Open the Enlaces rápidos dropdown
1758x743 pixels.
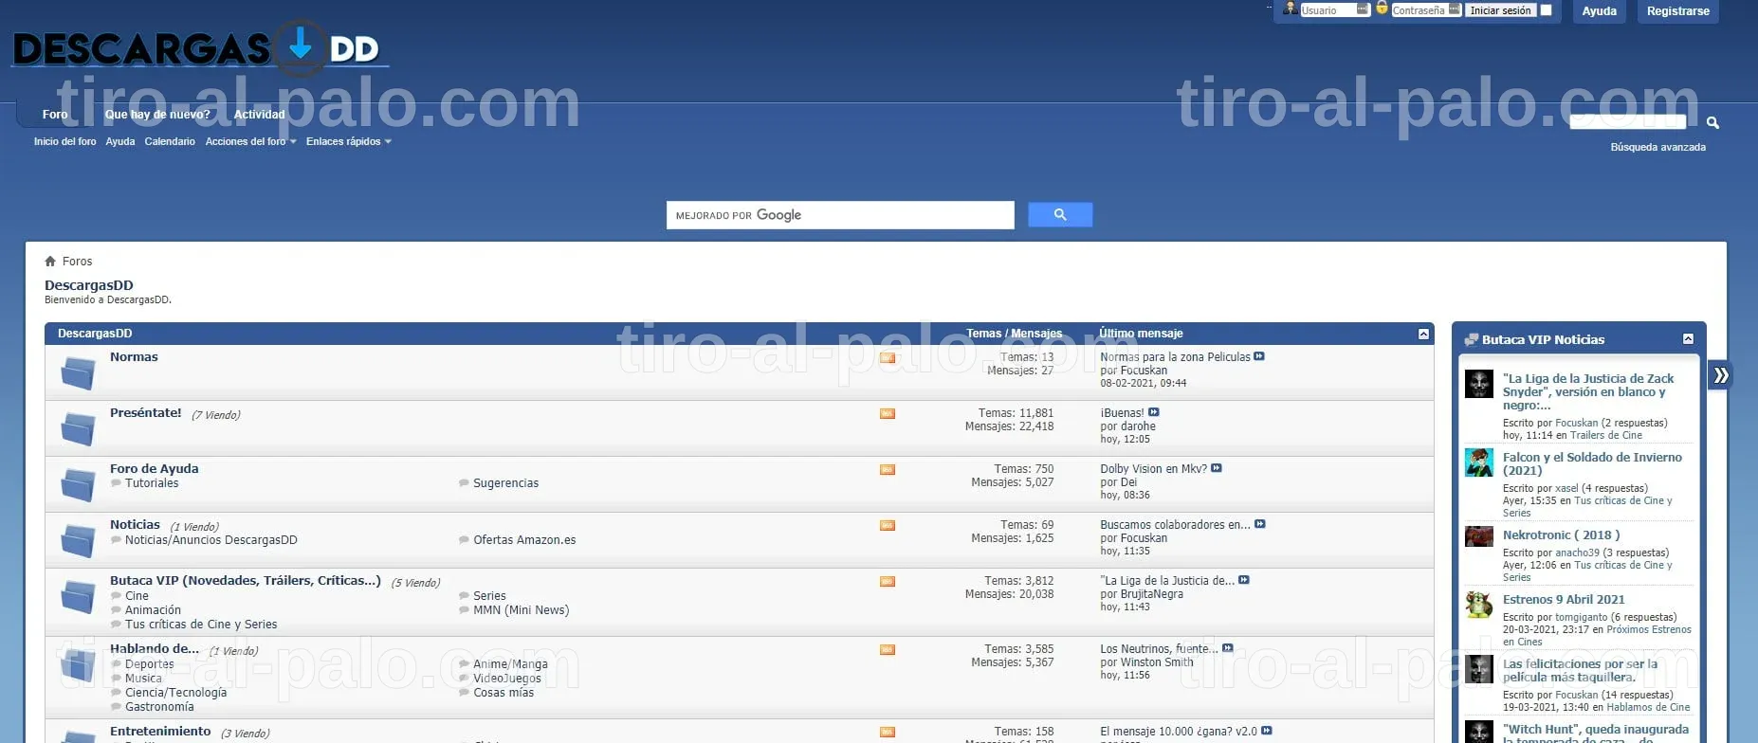tap(348, 141)
